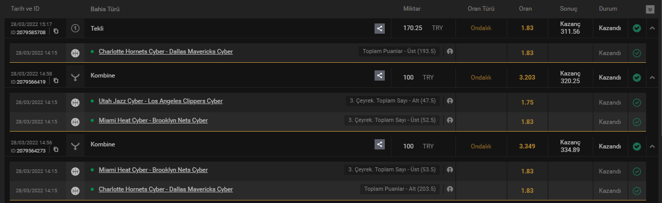This screenshot has width=662, height=203.
Task: Click the Toplam Puanlar - Alt (203.5) label
Action: pos(400,189)
